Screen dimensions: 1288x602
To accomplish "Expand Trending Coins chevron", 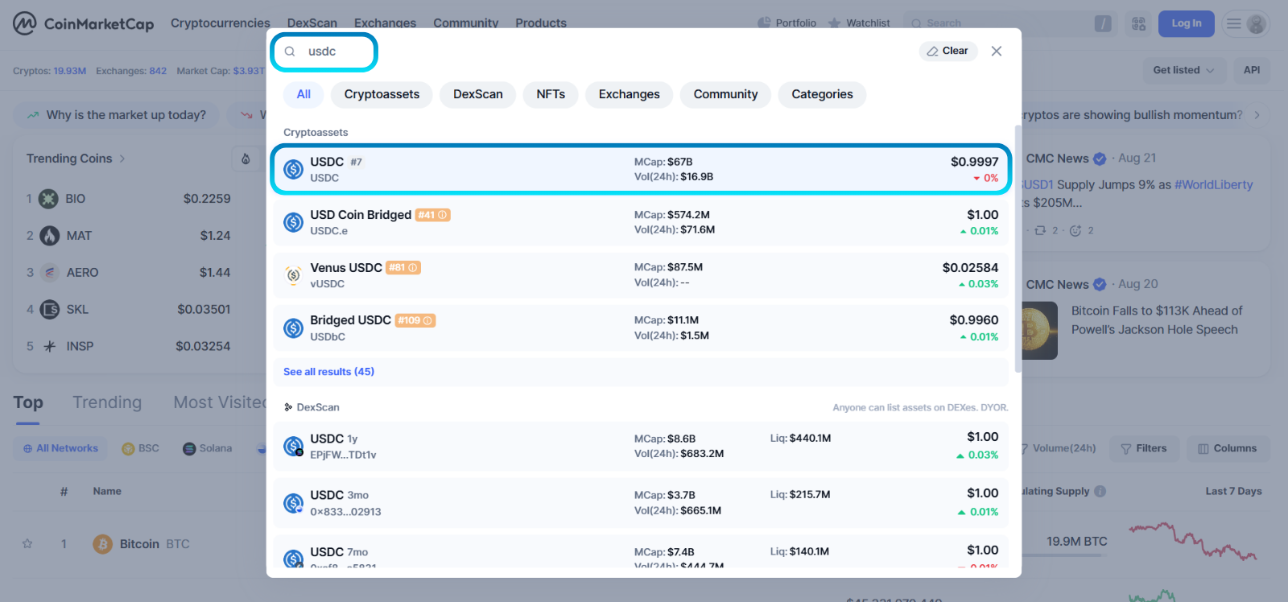I will point(122,159).
